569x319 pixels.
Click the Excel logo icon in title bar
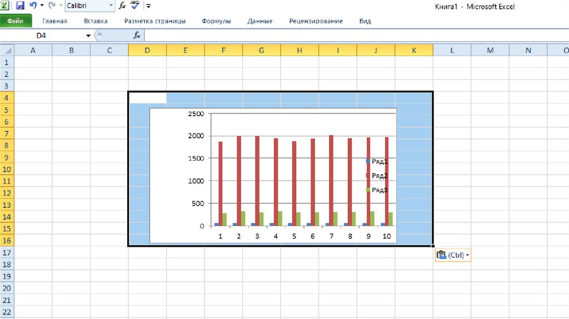pyautogui.click(x=4, y=6)
